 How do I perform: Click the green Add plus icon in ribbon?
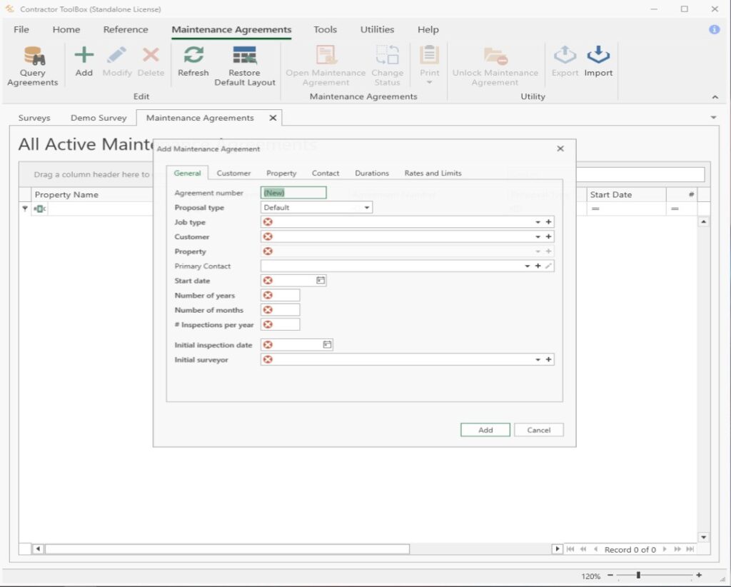tap(84, 56)
